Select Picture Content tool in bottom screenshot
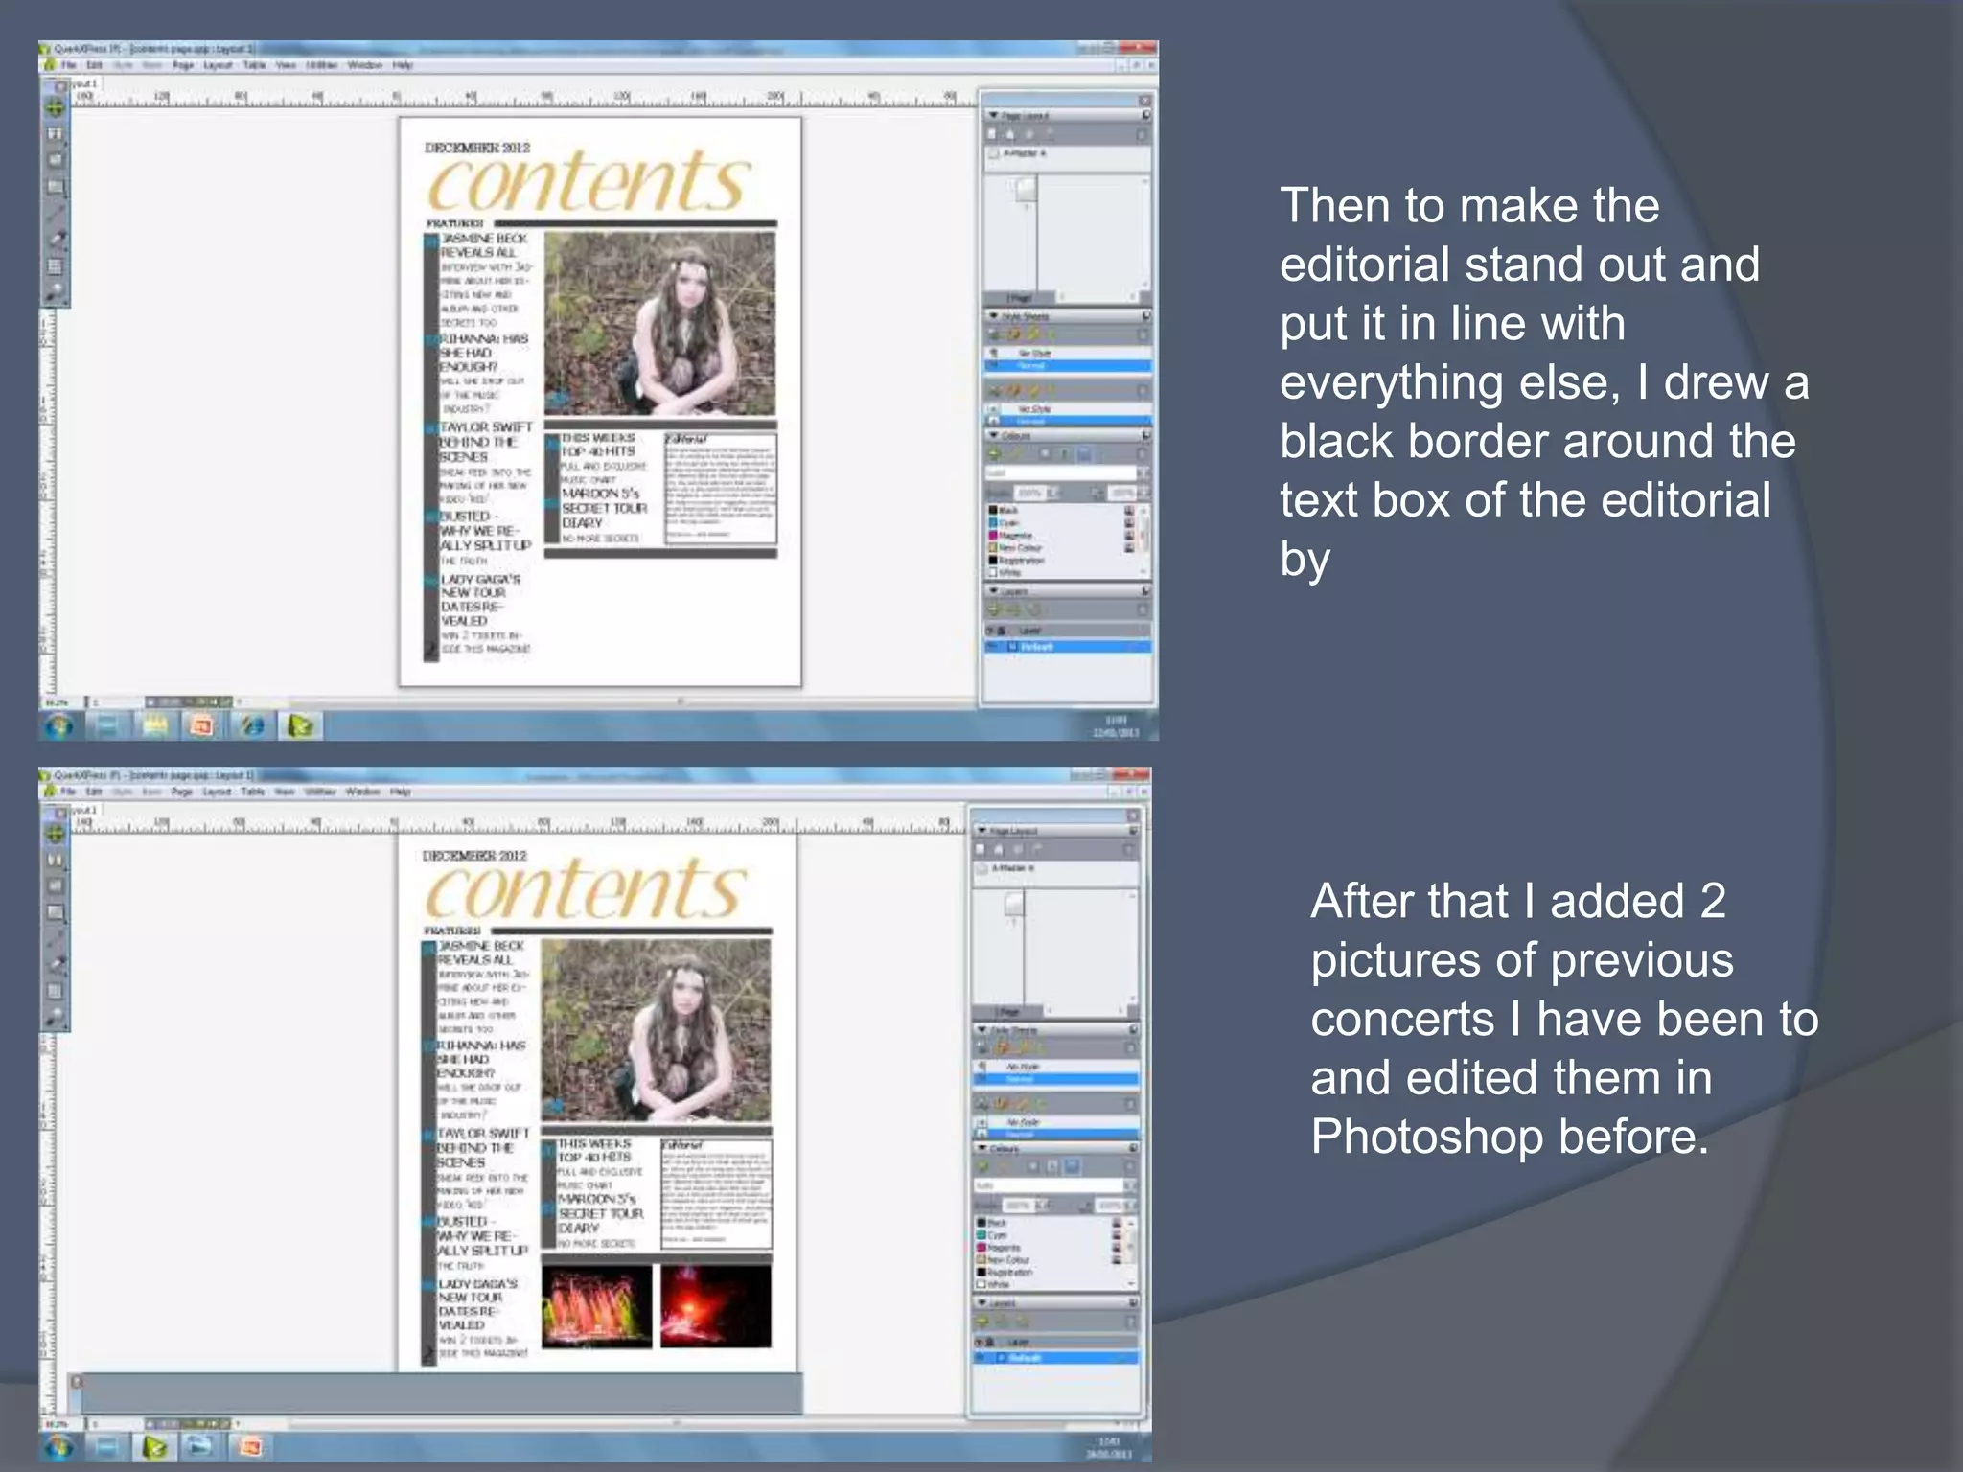 pyautogui.click(x=57, y=886)
